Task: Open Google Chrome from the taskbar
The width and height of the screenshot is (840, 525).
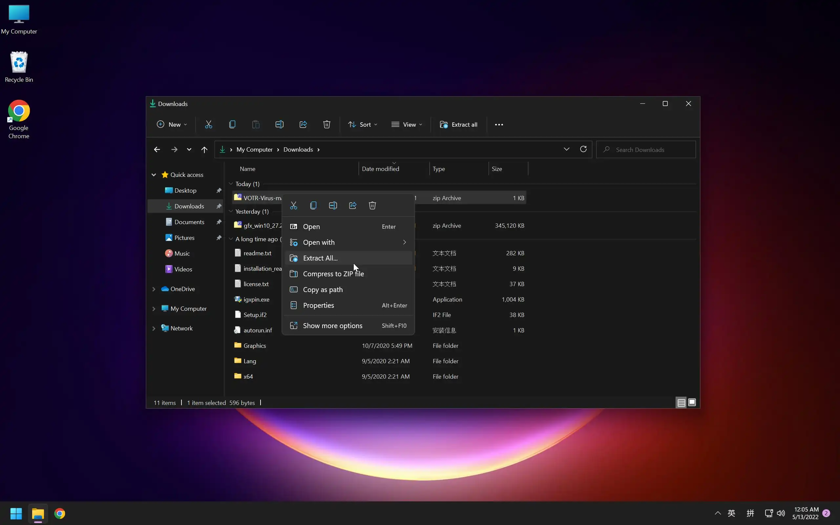Action: pyautogui.click(x=60, y=513)
